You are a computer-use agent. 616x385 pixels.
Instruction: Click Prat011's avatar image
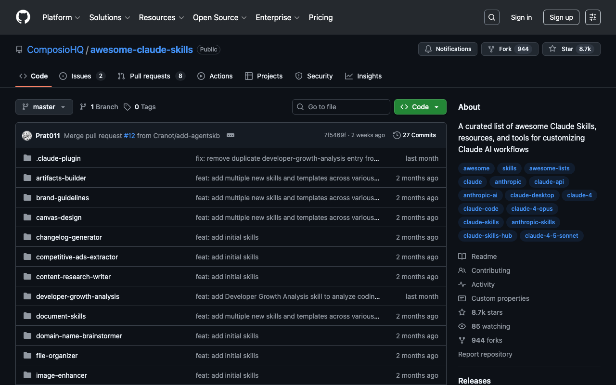coord(27,136)
